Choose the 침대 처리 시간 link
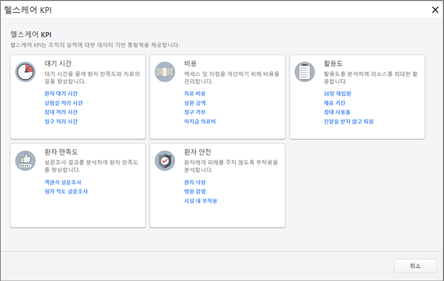 [61, 112]
